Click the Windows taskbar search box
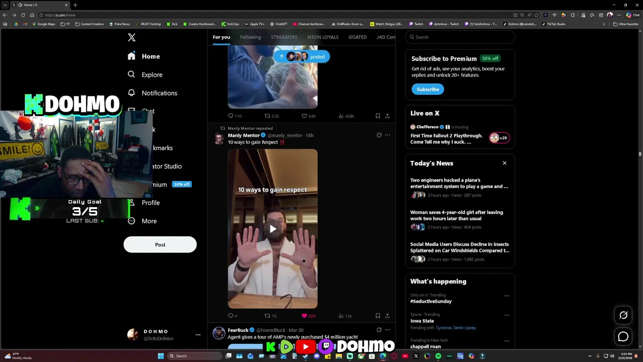The height and width of the screenshot is (362, 643). coord(194,356)
